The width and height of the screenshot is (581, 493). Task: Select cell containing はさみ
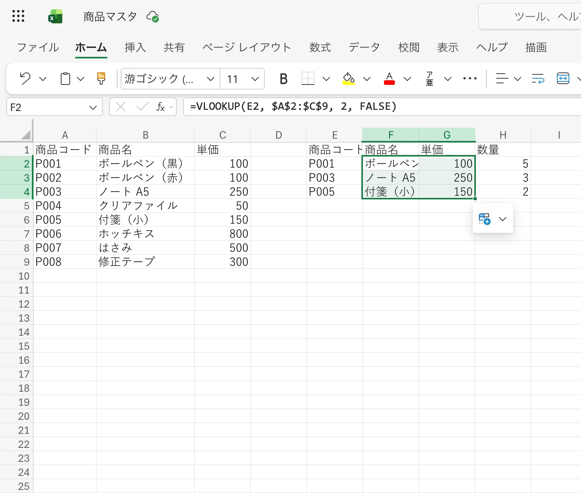pos(145,248)
